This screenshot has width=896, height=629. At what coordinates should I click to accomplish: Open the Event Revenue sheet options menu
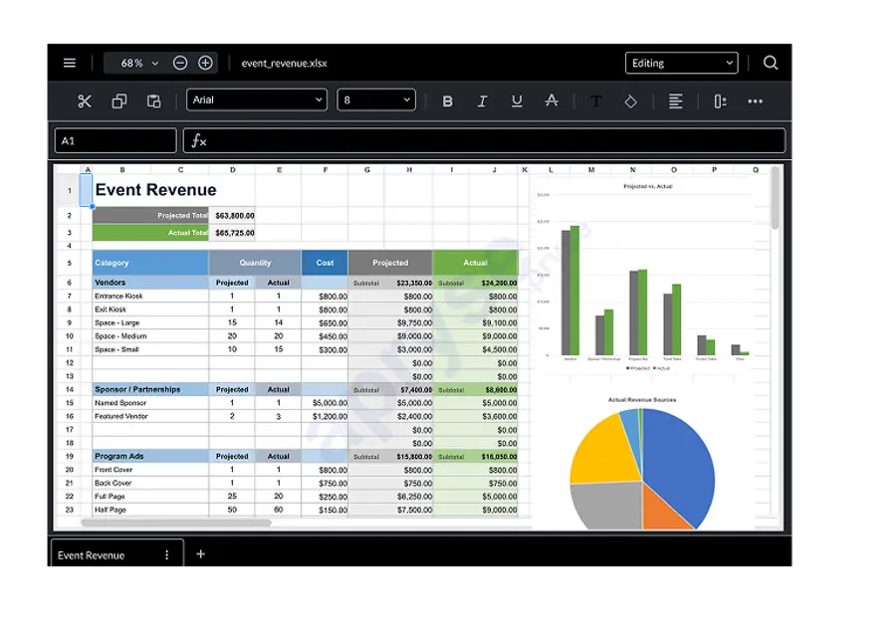click(x=167, y=554)
